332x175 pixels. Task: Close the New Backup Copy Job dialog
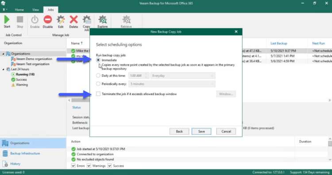click(236, 32)
